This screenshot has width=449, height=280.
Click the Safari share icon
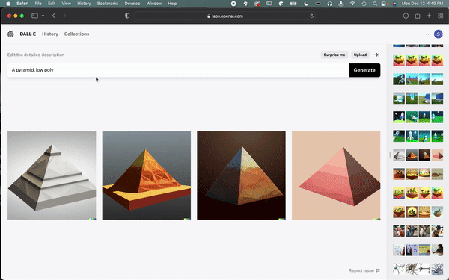click(418, 16)
